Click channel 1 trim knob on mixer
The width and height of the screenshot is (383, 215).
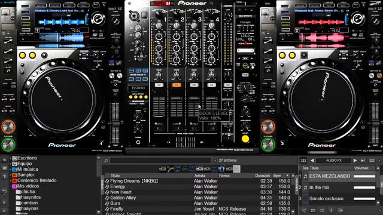click(159, 25)
